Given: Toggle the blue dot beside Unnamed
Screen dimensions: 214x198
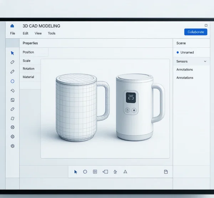Looking at the screenshot, I should coord(178,52).
